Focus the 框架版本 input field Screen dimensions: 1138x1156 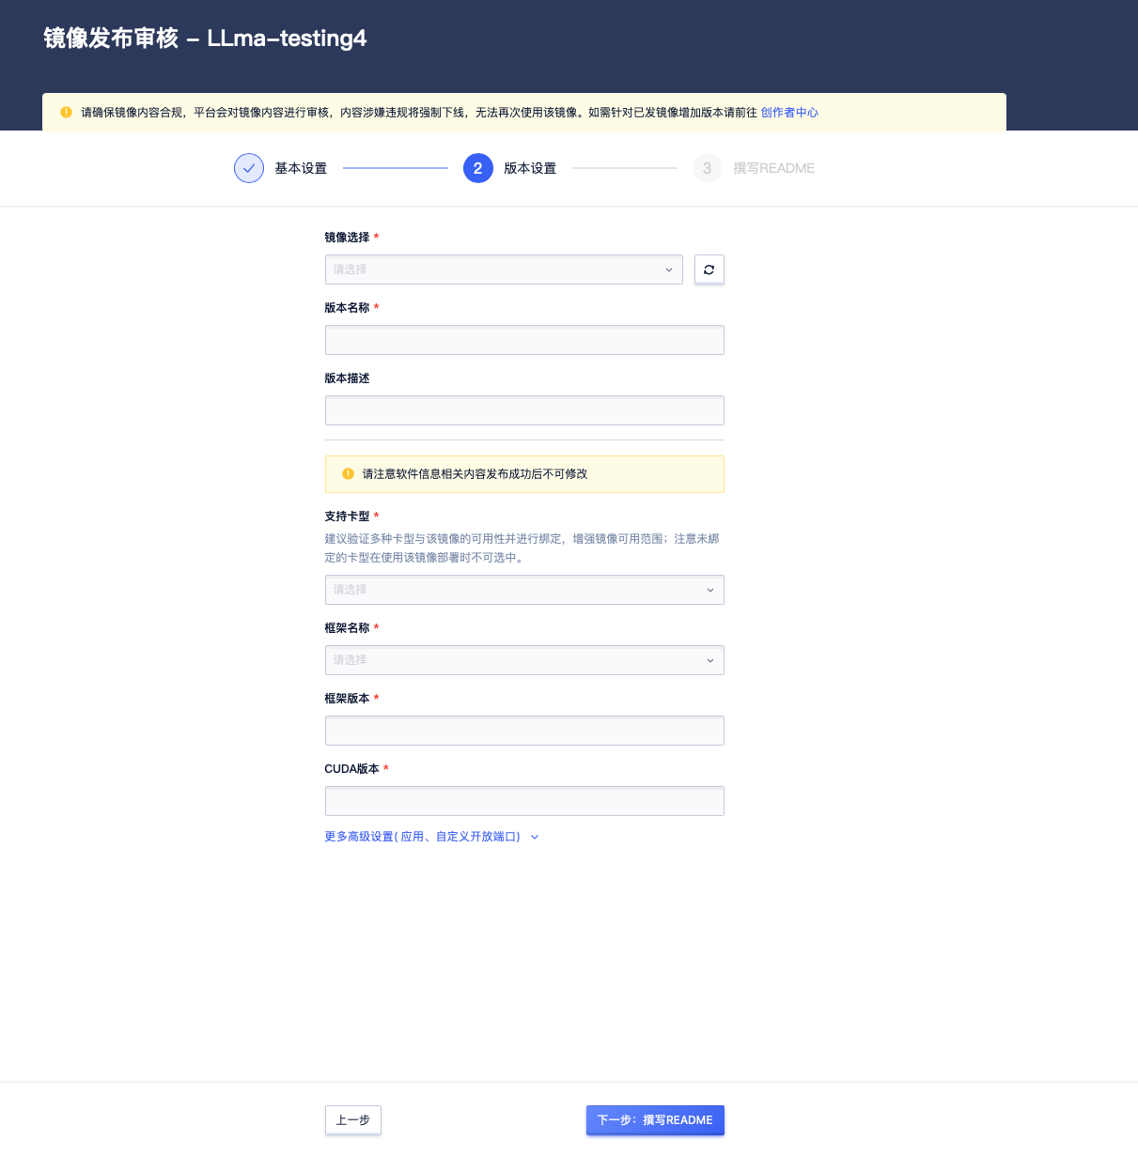tap(524, 731)
